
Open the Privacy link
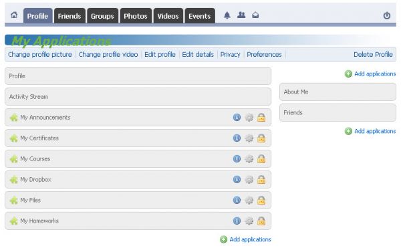(x=230, y=55)
